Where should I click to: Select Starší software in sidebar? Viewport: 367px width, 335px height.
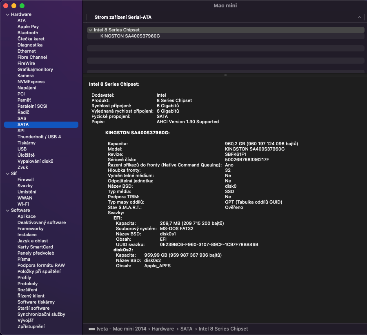tap(33, 308)
